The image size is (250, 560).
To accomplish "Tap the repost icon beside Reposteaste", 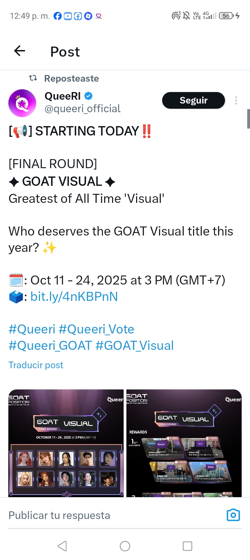I will click(33, 78).
